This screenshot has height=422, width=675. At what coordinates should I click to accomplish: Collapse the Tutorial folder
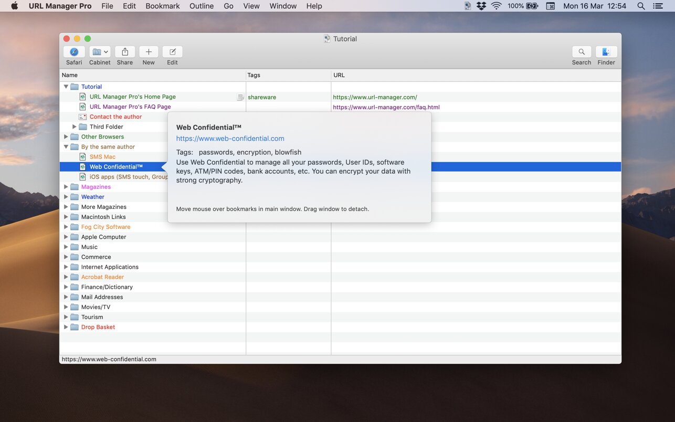coord(66,87)
